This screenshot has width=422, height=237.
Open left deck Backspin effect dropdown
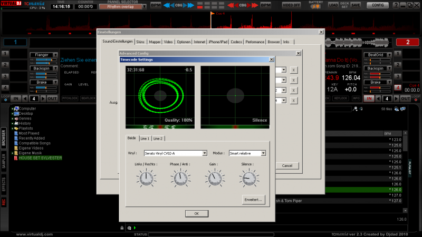point(55,68)
